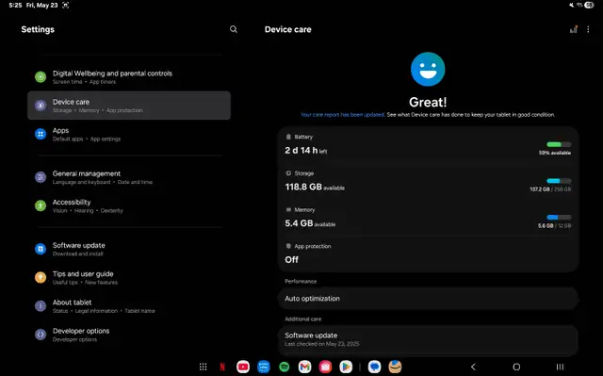Launch YouTube from the taskbar
Viewport: 603px width, 376px height.
pyautogui.click(x=243, y=367)
